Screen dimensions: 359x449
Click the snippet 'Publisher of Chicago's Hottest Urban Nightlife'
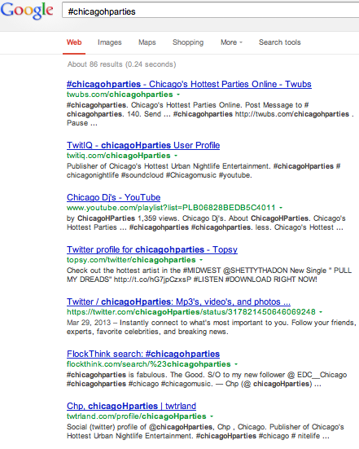coord(204,170)
